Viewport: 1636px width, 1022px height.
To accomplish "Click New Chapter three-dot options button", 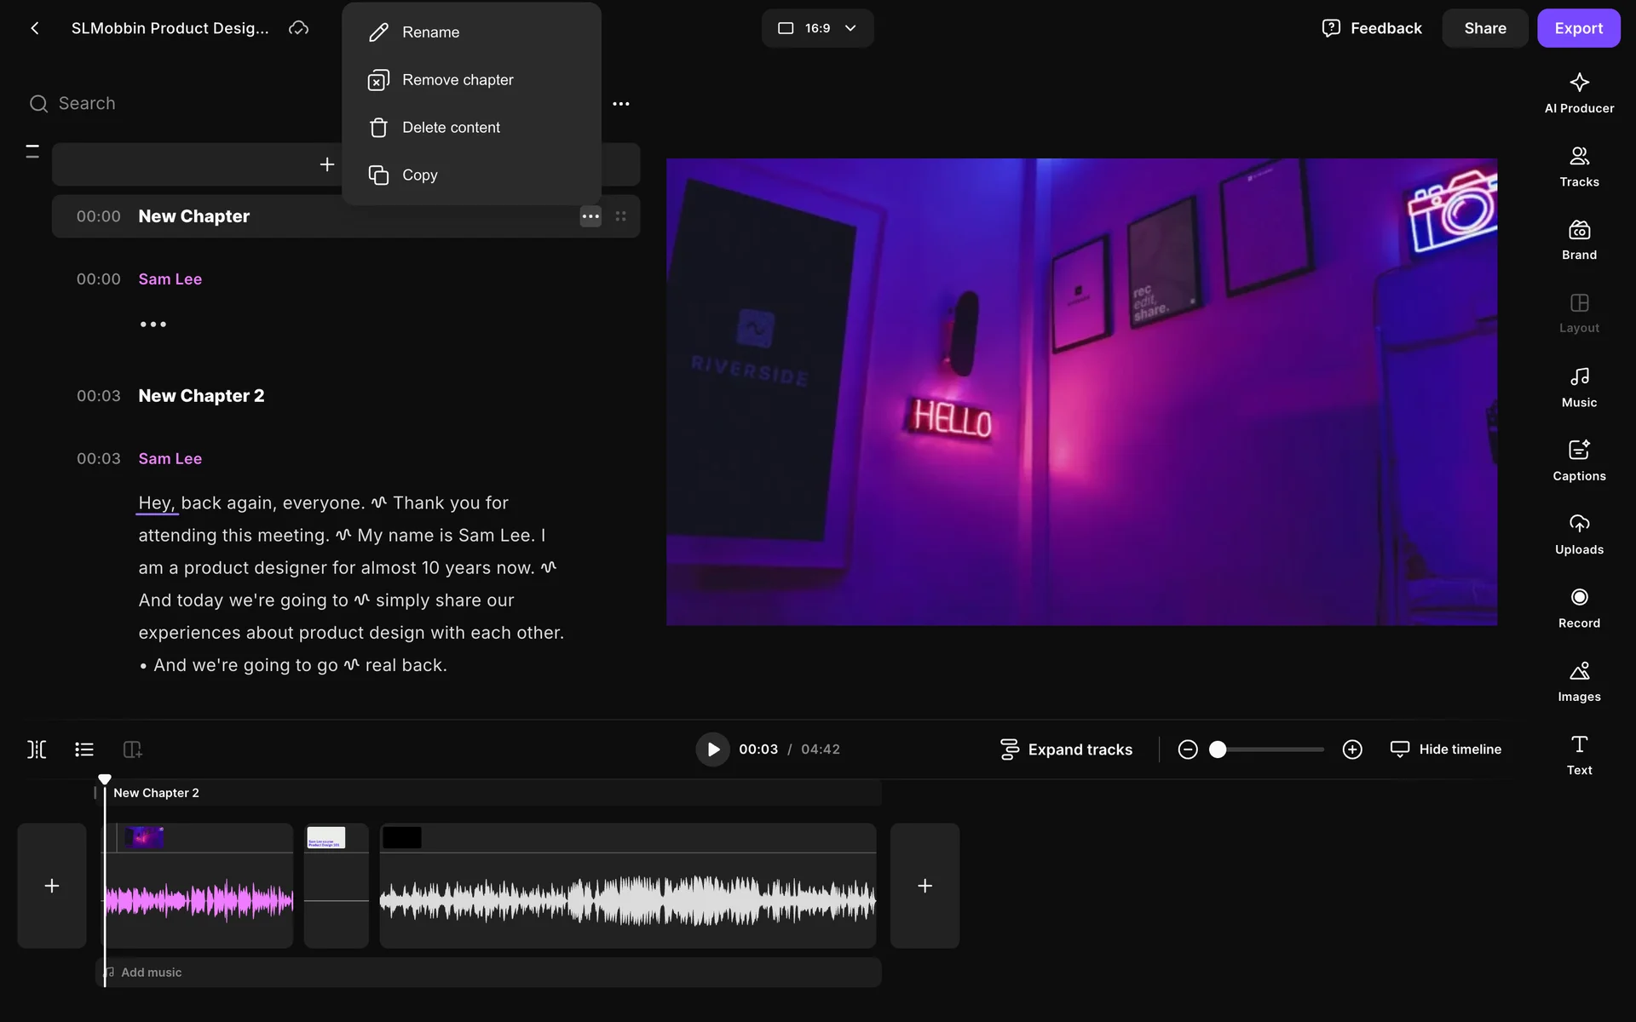I will pyautogui.click(x=590, y=216).
